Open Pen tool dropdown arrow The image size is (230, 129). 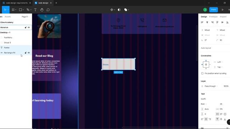pyautogui.click(x=31, y=10)
